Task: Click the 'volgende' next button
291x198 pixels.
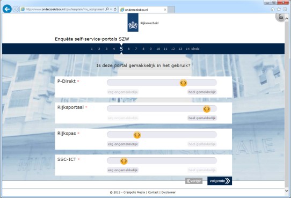Action: (220, 181)
